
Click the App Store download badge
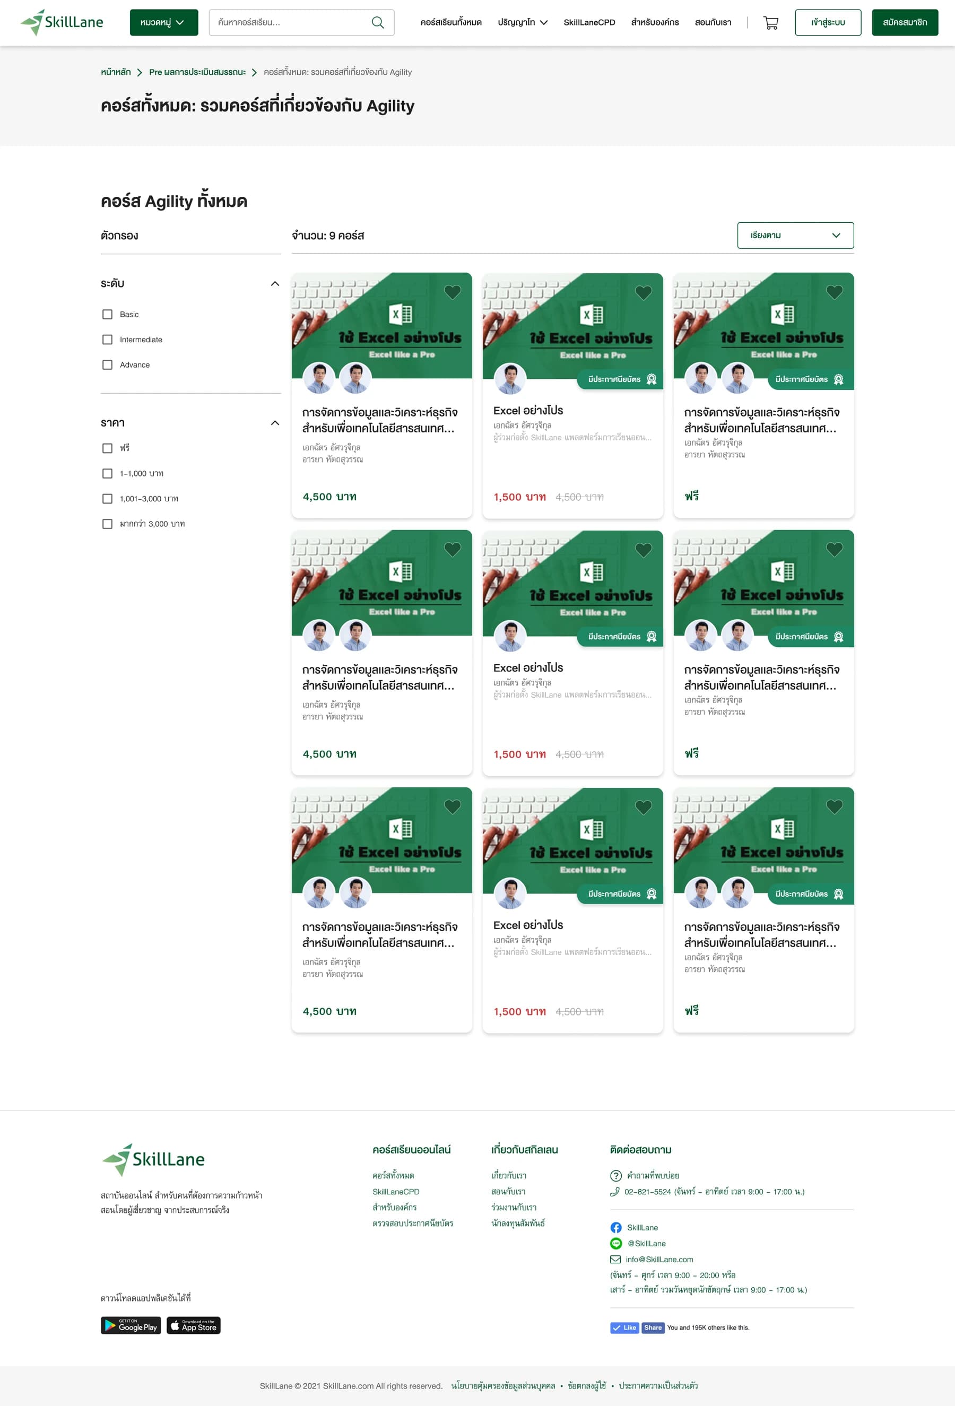[194, 1325]
